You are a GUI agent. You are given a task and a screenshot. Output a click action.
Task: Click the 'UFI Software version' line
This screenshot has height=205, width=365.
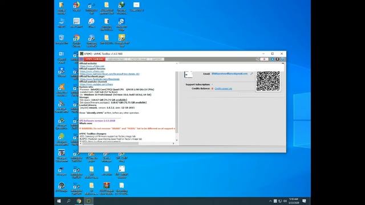(97, 121)
